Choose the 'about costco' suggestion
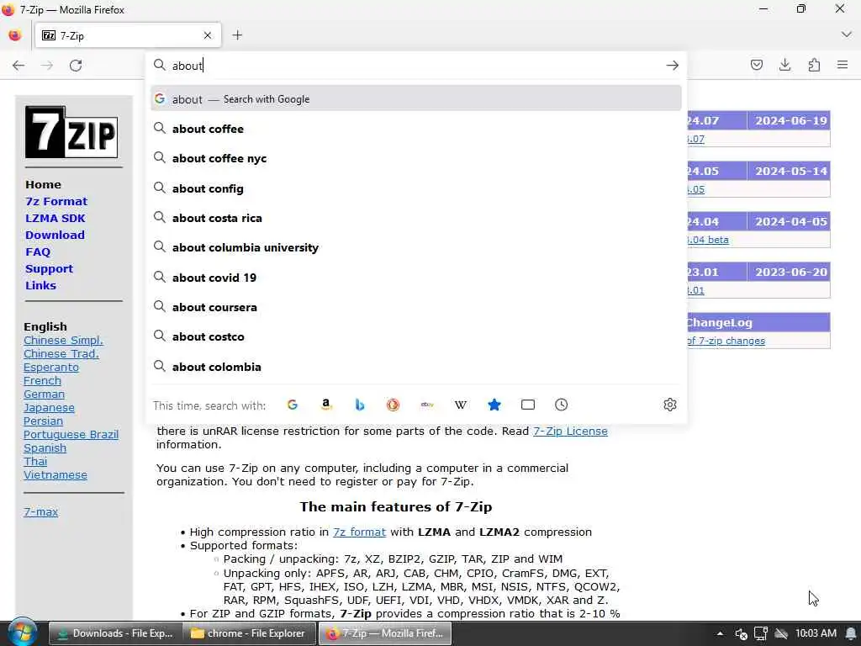 (416, 336)
